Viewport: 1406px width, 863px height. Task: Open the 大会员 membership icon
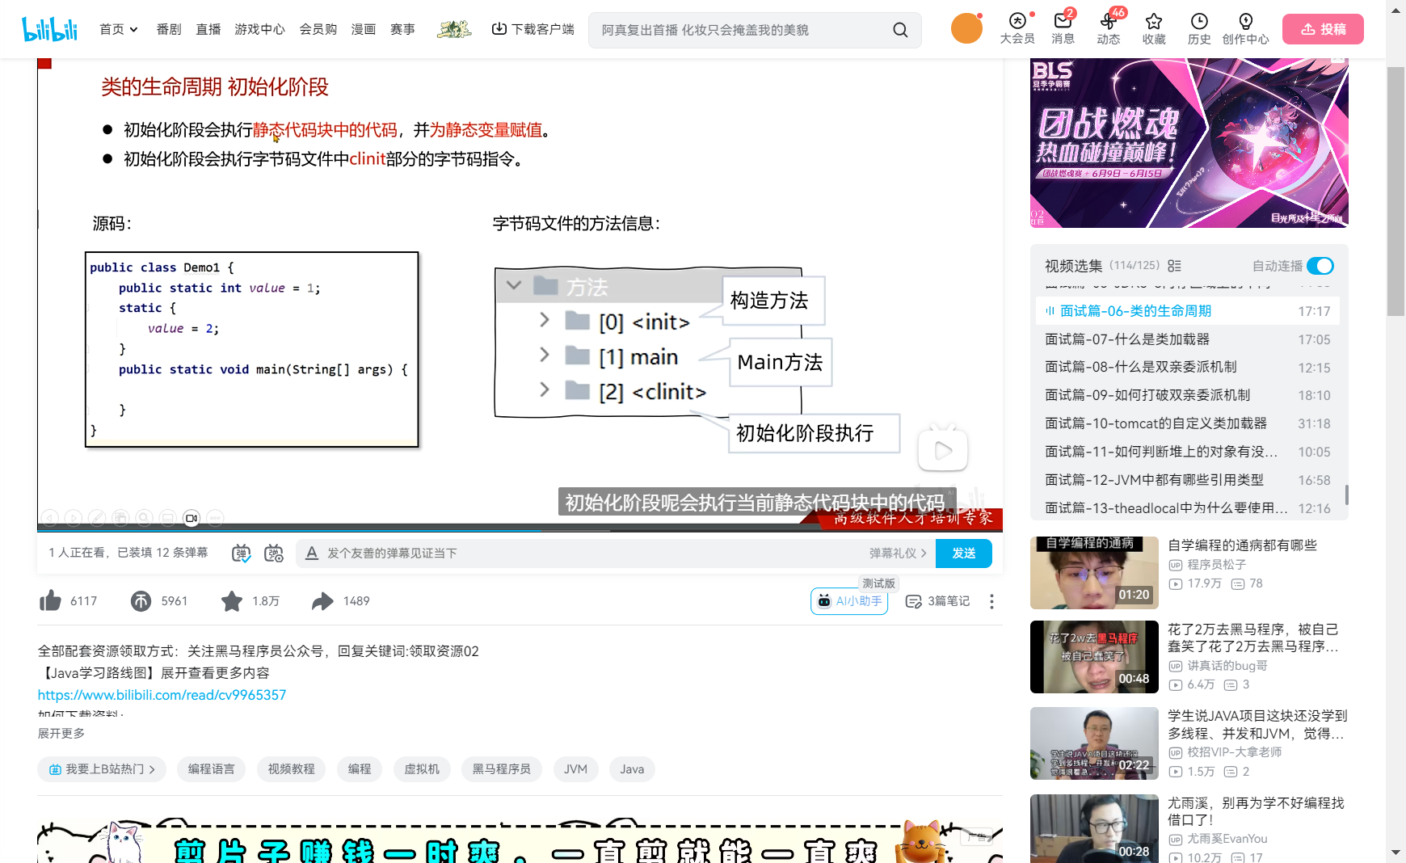1017,29
